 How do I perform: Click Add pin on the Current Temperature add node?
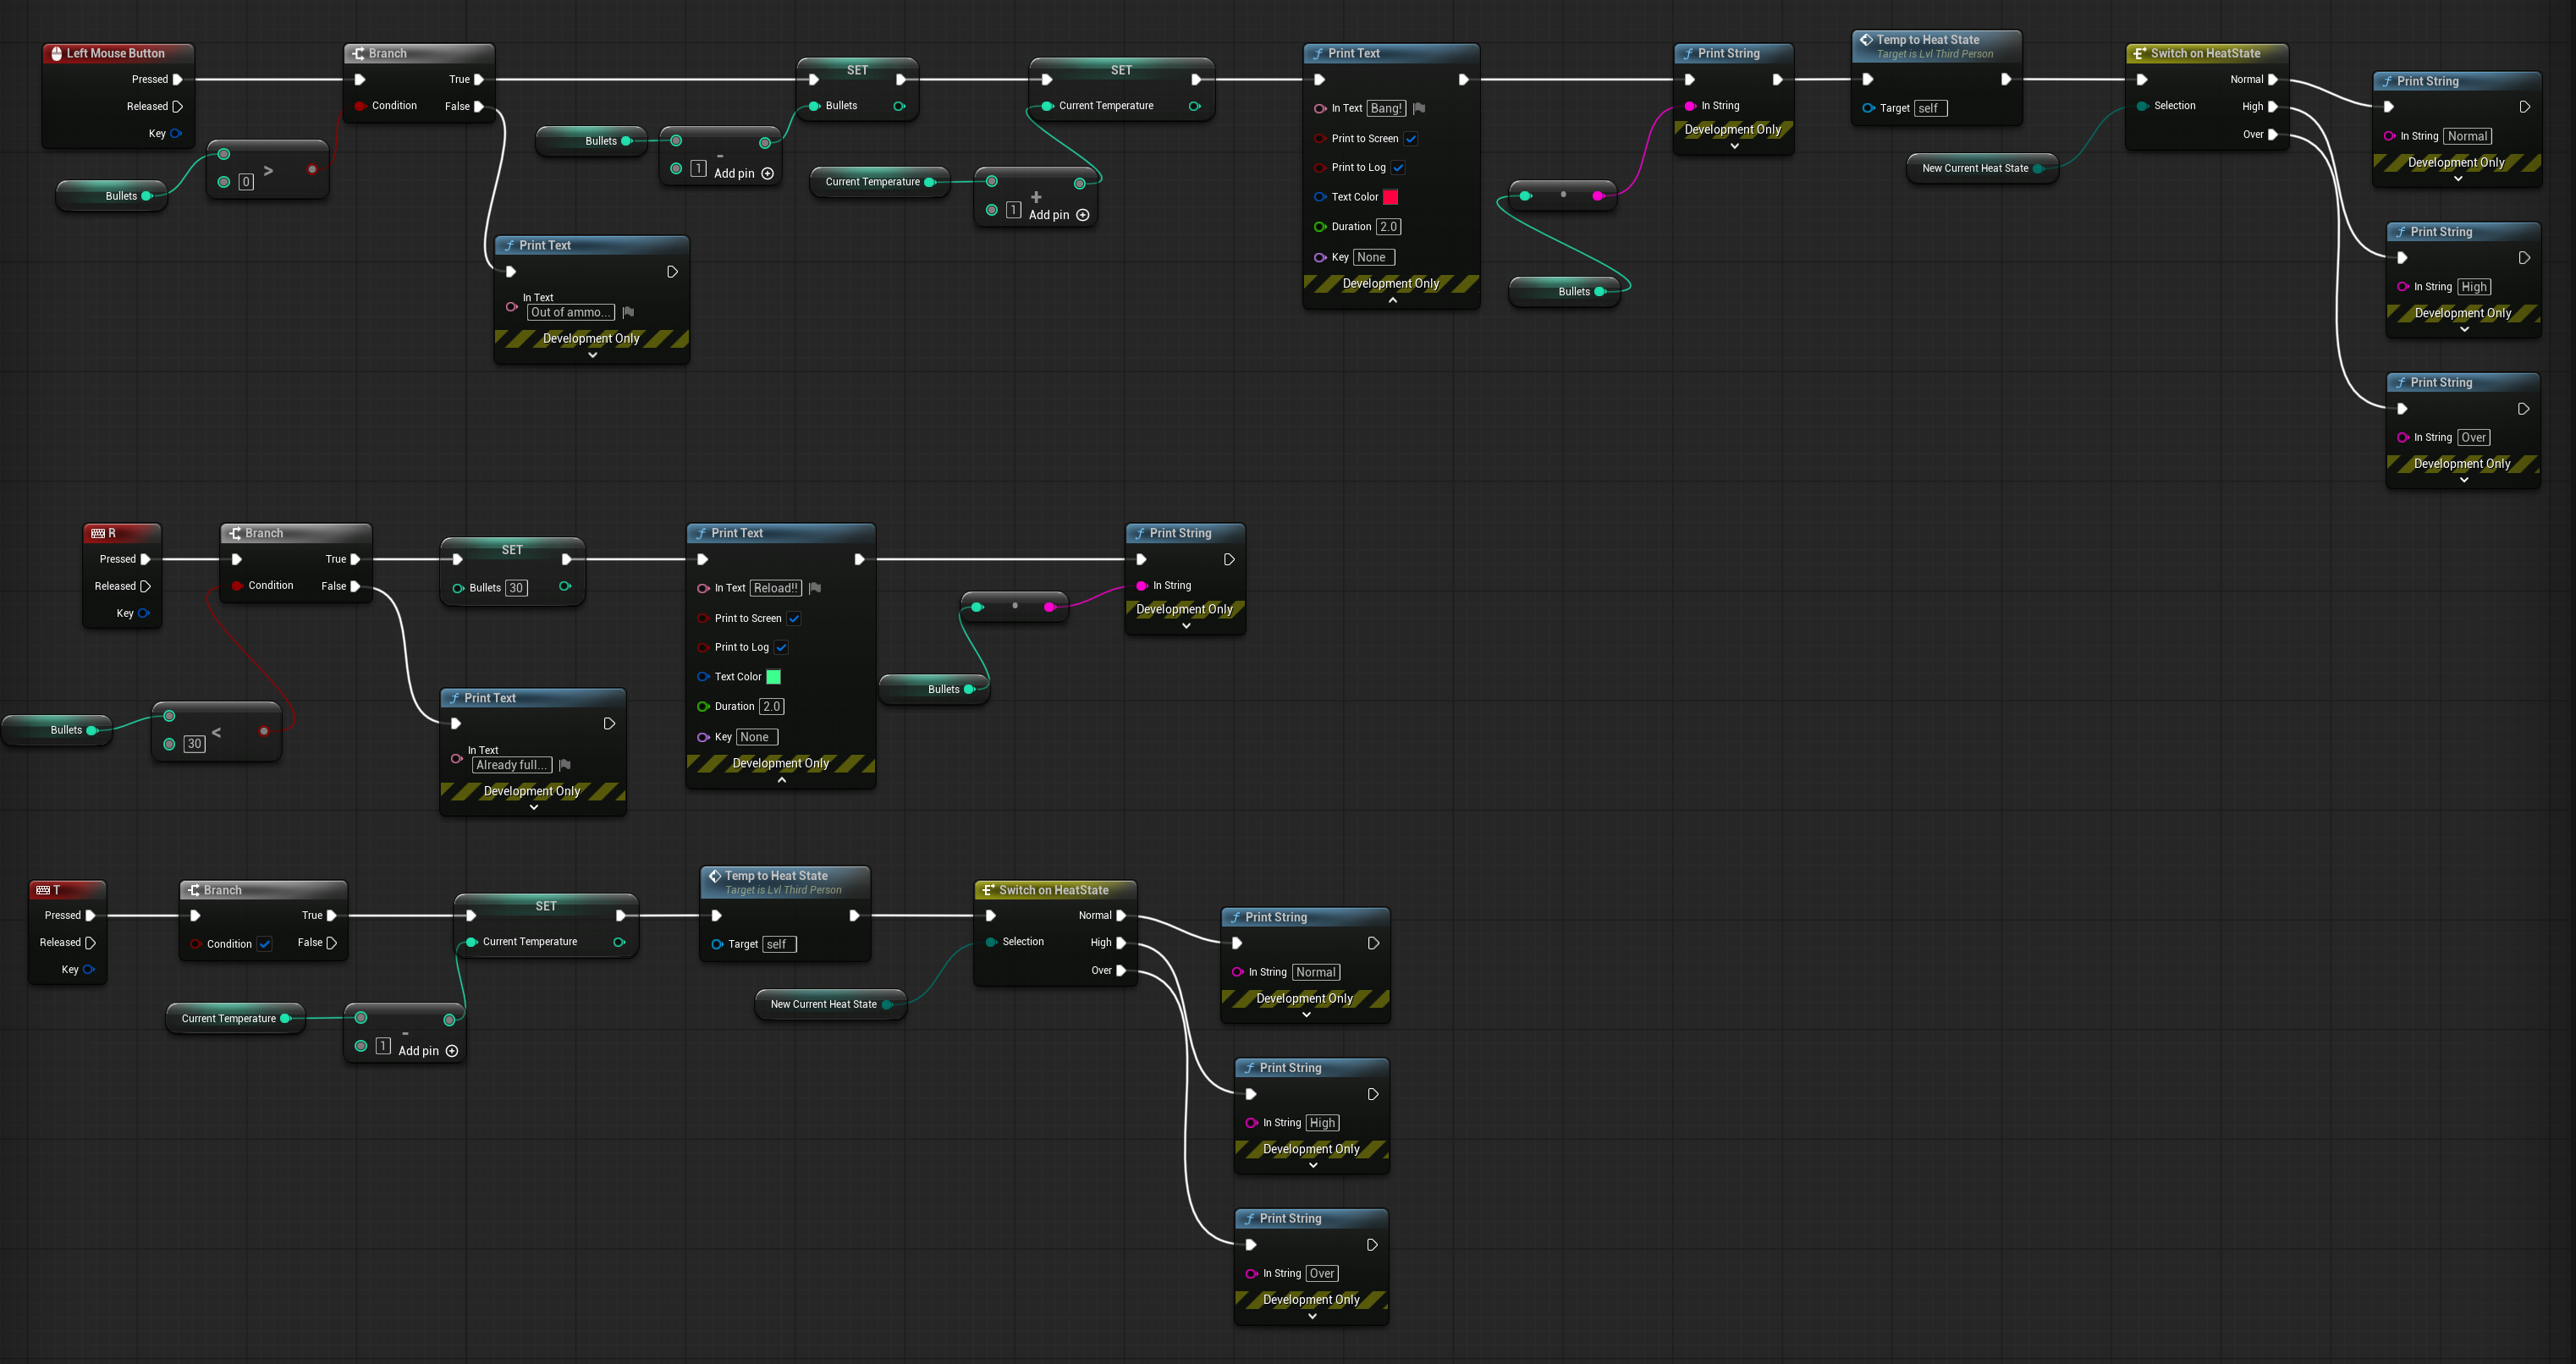1059,215
